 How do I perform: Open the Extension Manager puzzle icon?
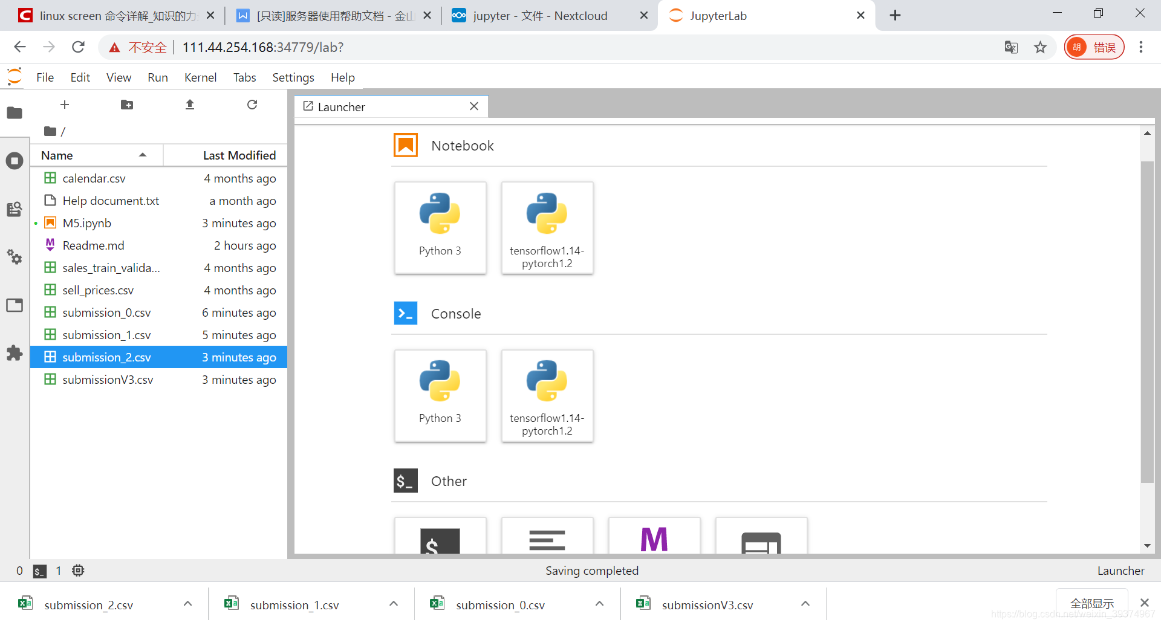click(15, 353)
